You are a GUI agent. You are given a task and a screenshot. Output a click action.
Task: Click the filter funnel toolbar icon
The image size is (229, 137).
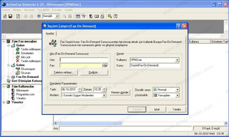click(x=83, y=16)
